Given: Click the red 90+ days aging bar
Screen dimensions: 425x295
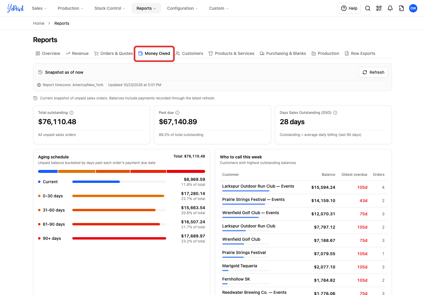Looking at the screenshot, I should (119, 238).
